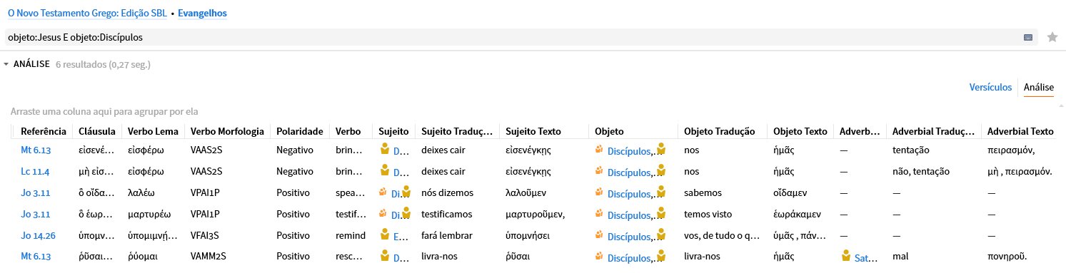
Task: Click Sujeito person icon in μαρτυρέω row
Action: click(x=407, y=213)
